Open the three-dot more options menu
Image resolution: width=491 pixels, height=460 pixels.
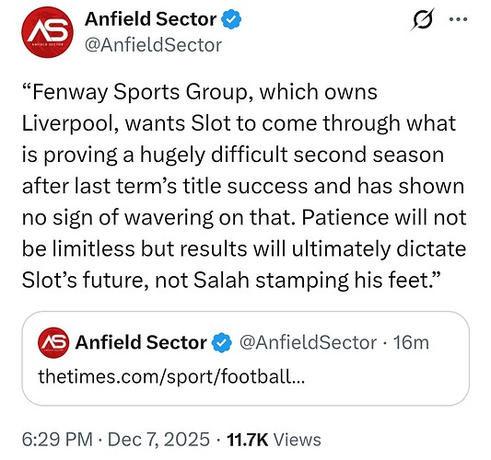(x=458, y=19)
